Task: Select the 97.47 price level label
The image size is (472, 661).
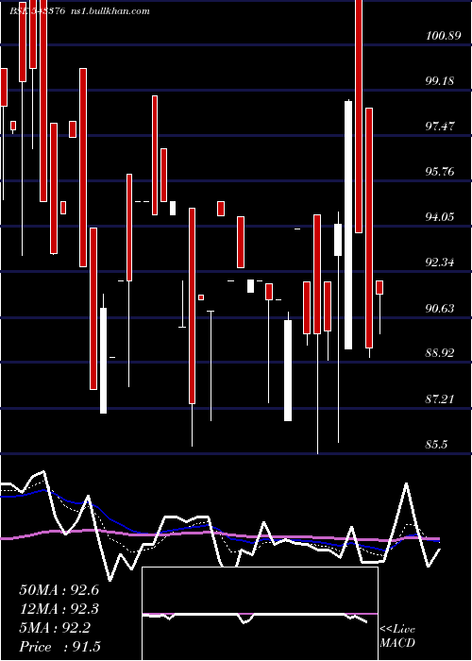Action: point(440,126)
